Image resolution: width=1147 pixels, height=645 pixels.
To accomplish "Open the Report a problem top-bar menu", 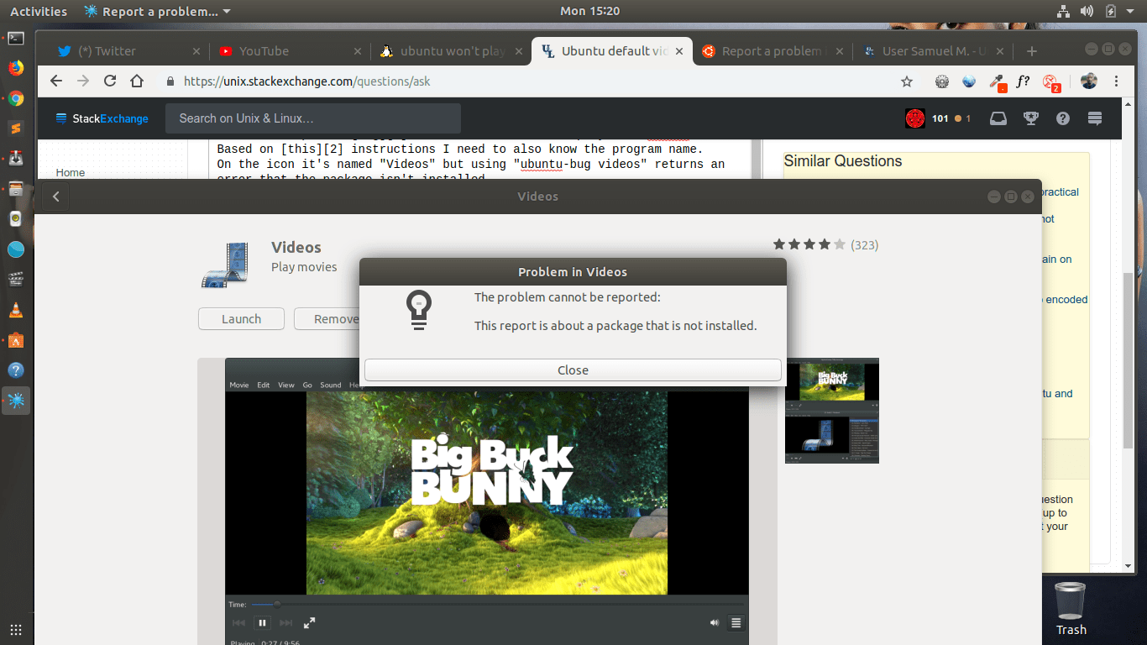I will click(155, 11).
